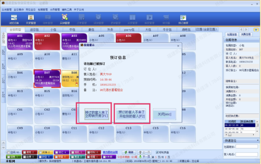Toggle the 空闲 52 filter checkbox
Viewport: 261px width, 164px height.
(x=8, y=152)
